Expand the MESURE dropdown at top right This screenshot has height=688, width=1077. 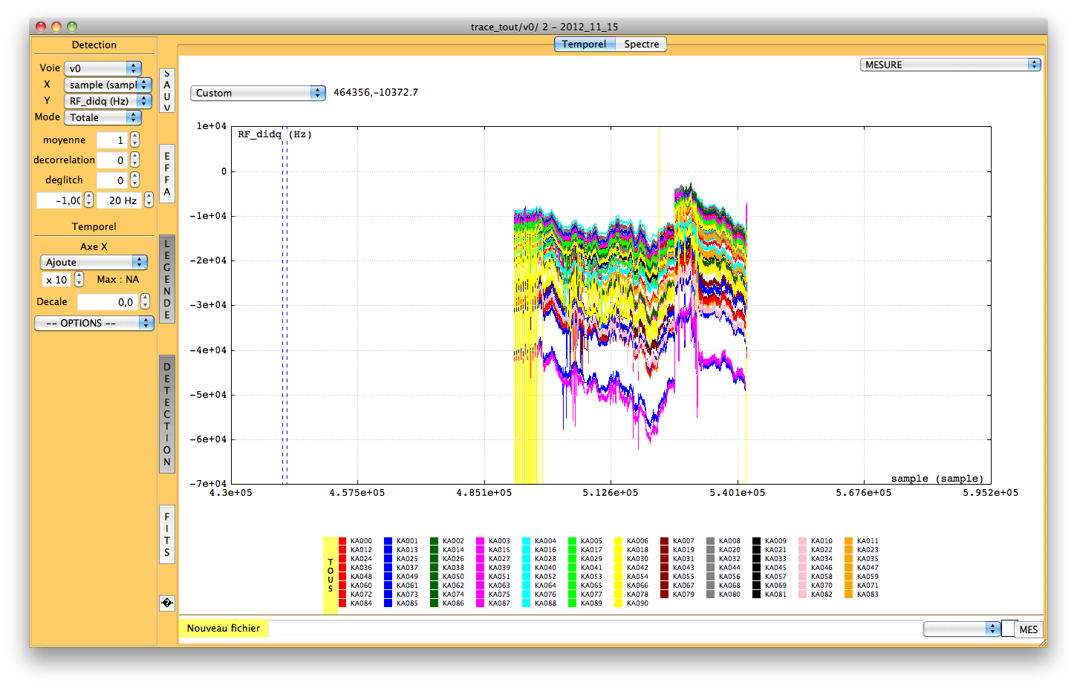point(950,65)
